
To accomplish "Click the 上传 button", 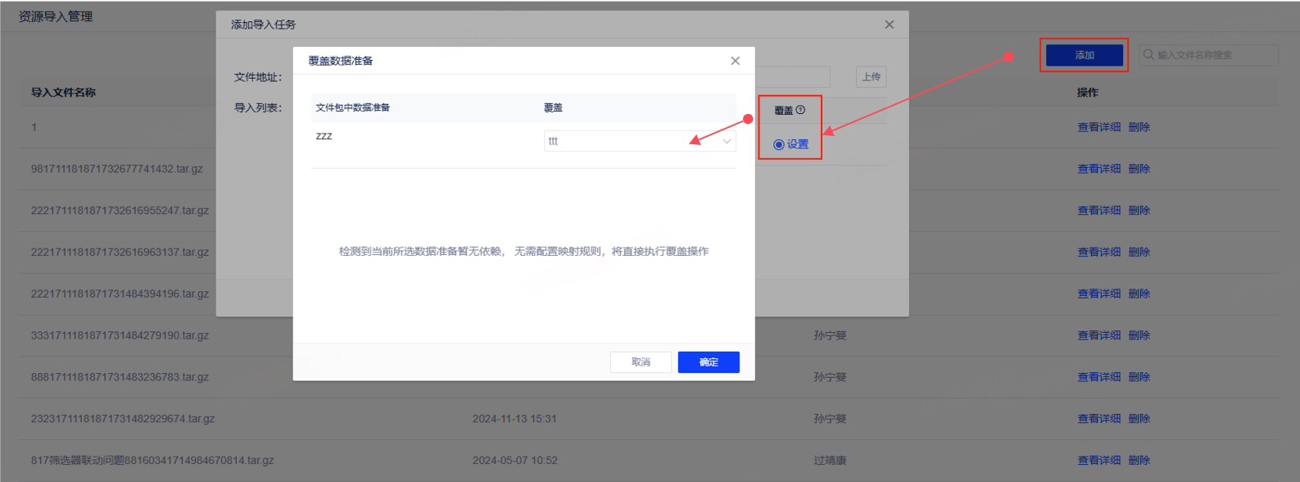I will (x=871, y=77).
